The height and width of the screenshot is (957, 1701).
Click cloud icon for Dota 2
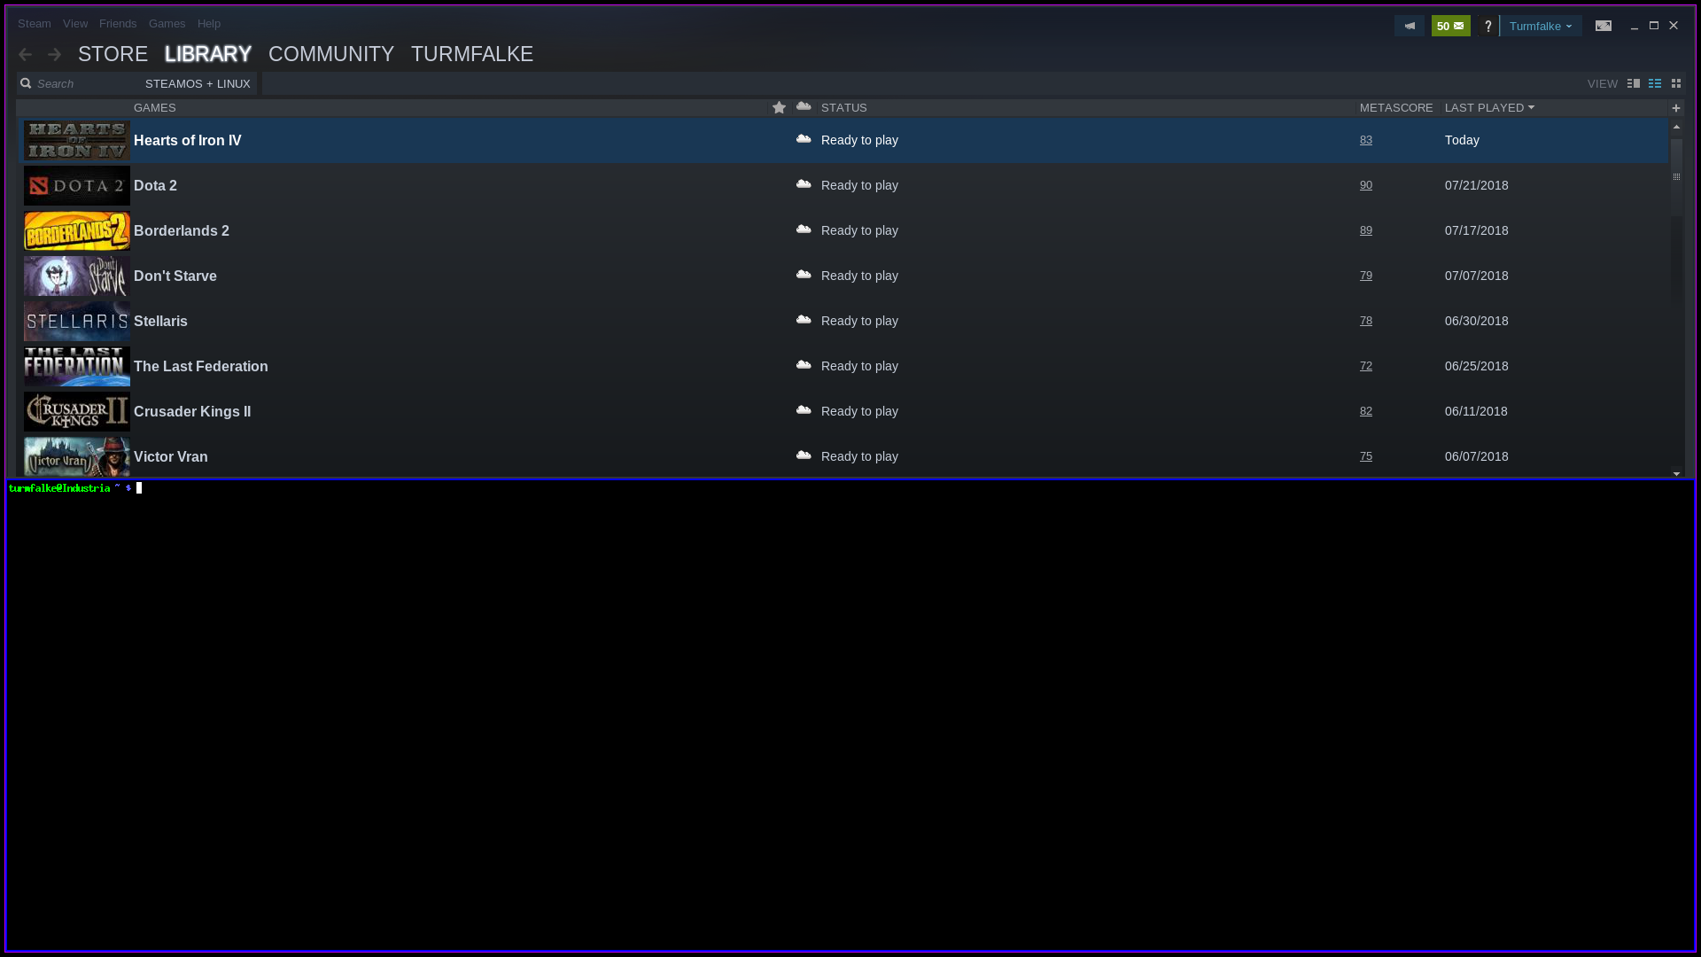point(804,184)
